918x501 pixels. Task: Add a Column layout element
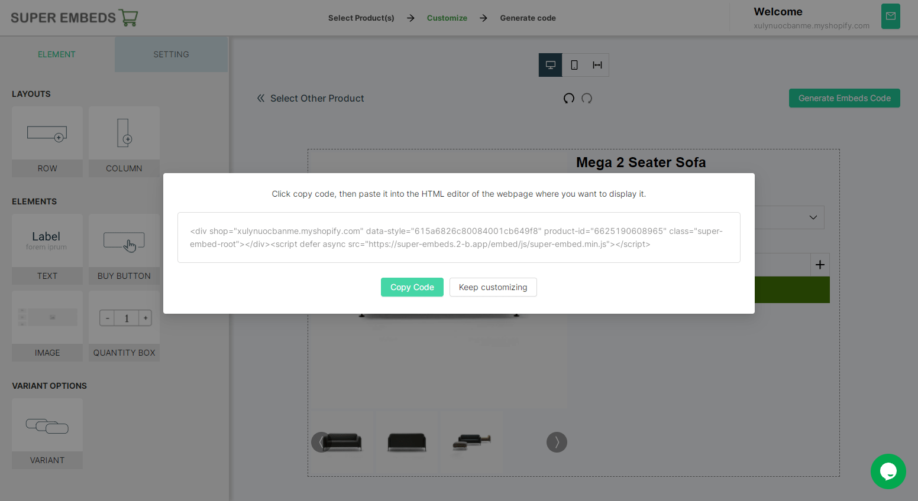[x=124, y=142]
